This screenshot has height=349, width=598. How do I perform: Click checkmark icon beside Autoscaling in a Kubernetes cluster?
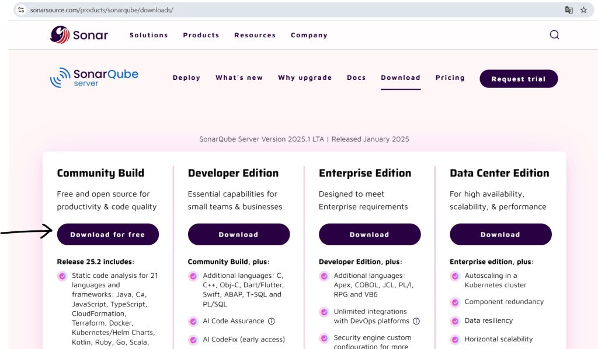coord(455,276)
